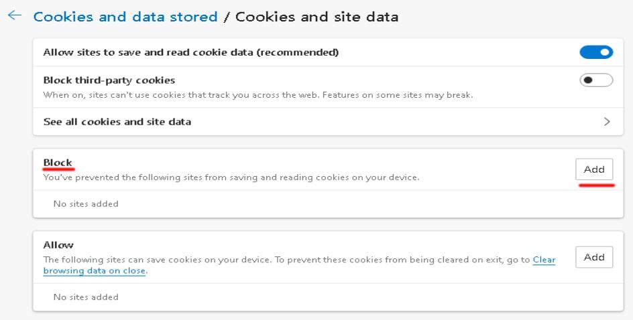The width and height of the screenshot is (633, 320).
Task: Select No sites added under Allow
Action: (x=86, y=297)
